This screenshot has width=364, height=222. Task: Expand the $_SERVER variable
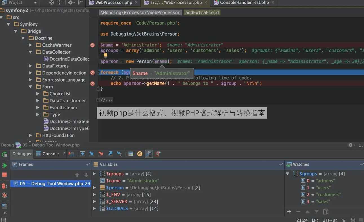point(94,201)
